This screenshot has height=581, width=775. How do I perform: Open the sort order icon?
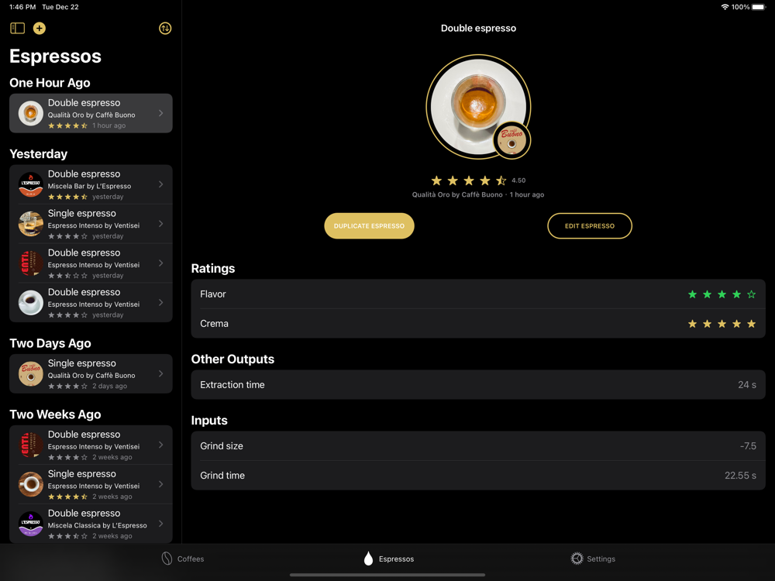[x=165, y=28]
